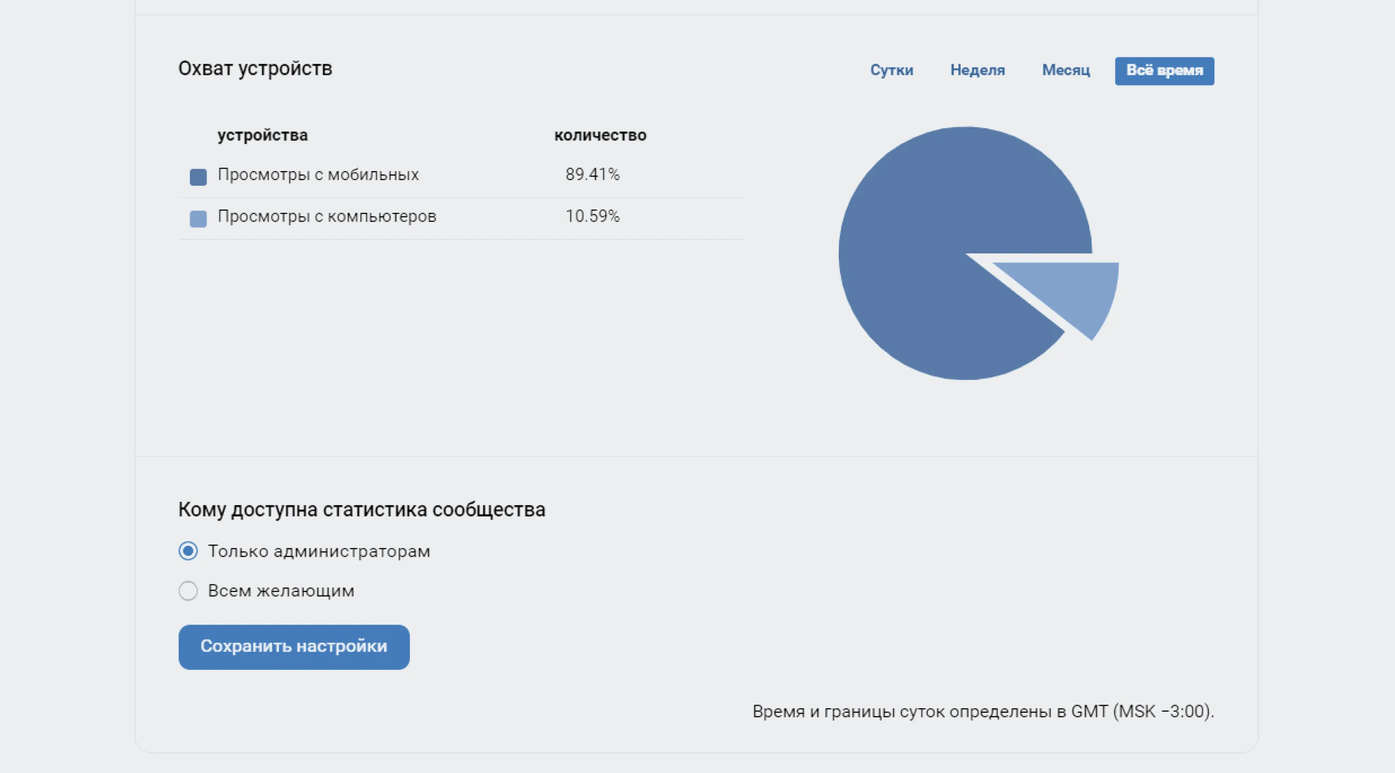
Task: Click the Кому доступна статистика сообщества heading
Action: click(362, 510)
